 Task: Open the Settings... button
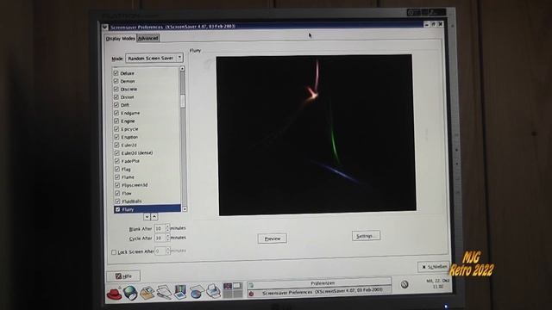click(x=366, y=236)
